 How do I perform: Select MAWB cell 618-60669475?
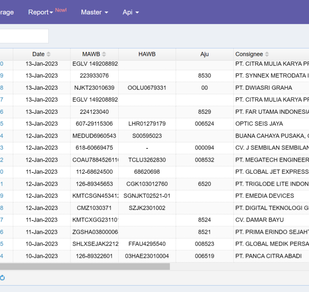(x=94, y=148)
